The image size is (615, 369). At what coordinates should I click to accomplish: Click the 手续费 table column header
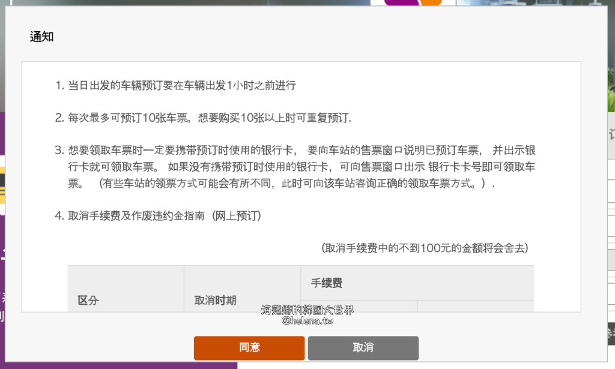(x=327, y=283)
